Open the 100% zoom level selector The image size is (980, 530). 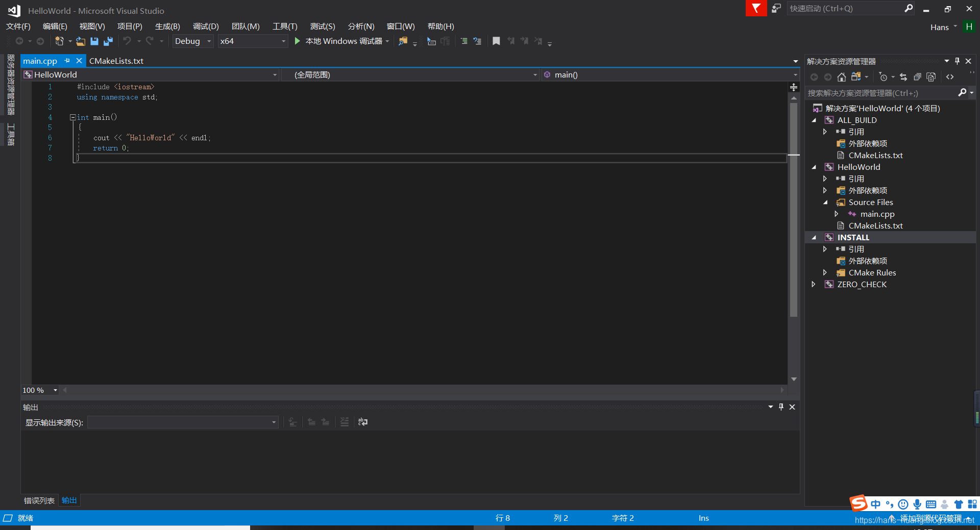[x=56, y=390]
